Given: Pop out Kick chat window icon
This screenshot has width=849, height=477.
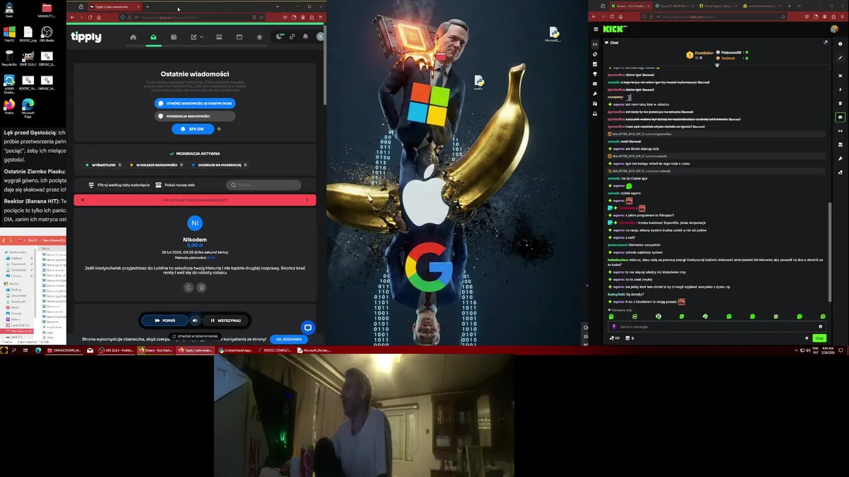Looking at the screenshot, I should tap(826, 42).
